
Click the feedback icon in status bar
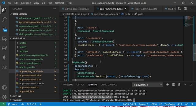pyautogui.click(x=187, y=104)
